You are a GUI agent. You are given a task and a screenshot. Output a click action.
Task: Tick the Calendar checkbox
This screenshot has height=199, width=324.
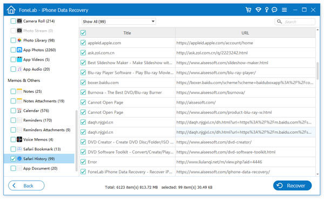[x=13, y=111]
